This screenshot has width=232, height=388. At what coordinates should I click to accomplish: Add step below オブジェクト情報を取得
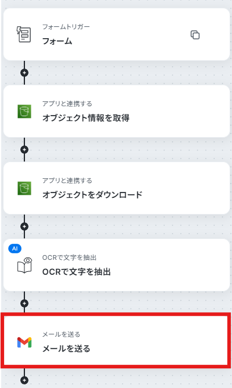[x=24, y=150]
